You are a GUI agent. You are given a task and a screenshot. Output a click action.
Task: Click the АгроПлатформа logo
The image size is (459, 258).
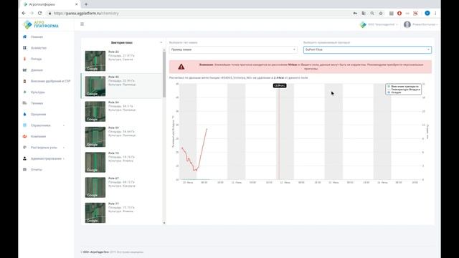[x=41, y=24]
